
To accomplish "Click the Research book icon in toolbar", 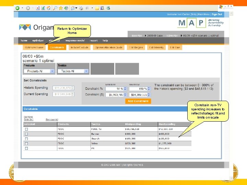I will pos(102,8).
